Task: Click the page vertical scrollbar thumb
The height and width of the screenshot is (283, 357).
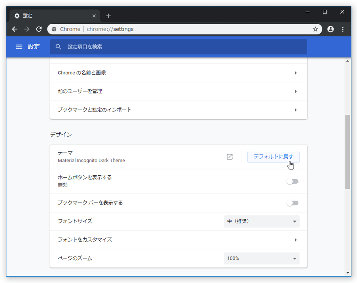Action: (x=348, y=152)
